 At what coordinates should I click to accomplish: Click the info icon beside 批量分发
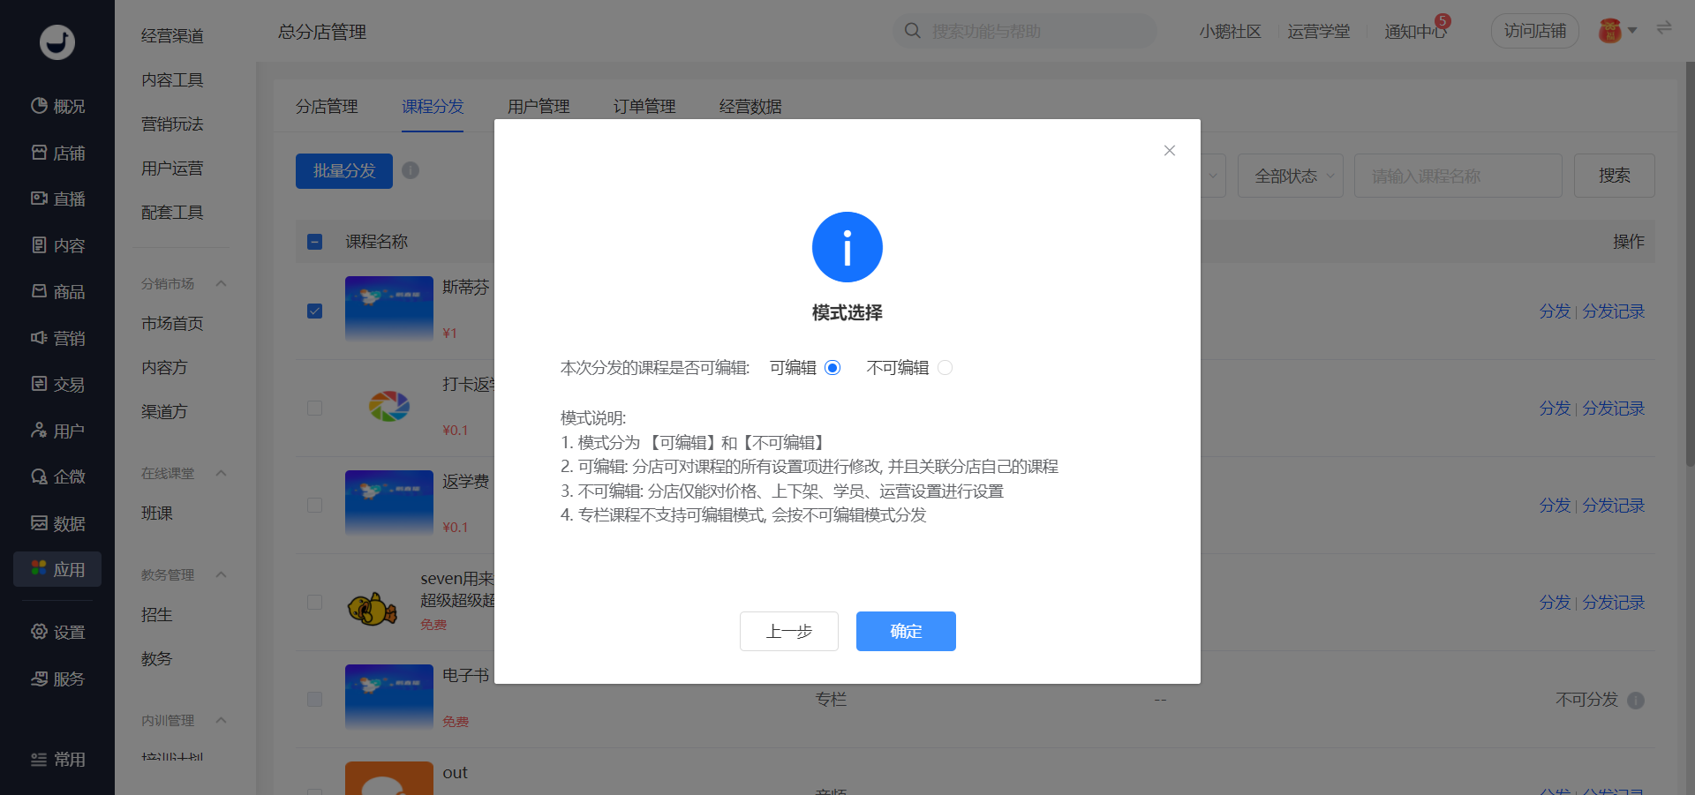coord(411,170)
